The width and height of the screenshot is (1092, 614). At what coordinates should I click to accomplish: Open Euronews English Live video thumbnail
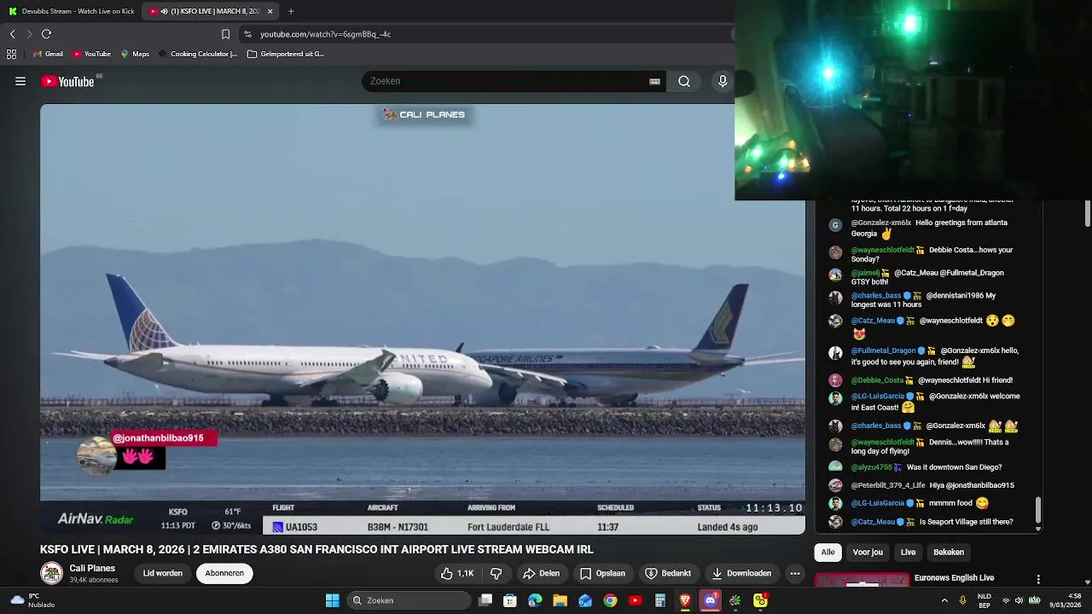[862, 581]
